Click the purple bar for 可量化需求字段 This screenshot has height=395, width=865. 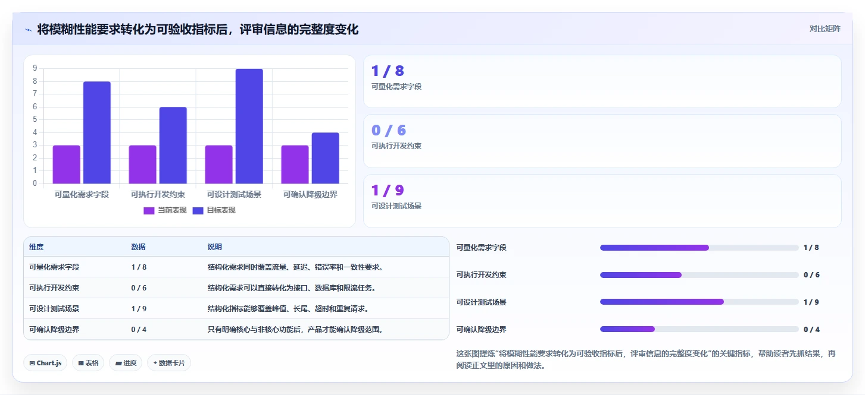[x=66, y=165]
